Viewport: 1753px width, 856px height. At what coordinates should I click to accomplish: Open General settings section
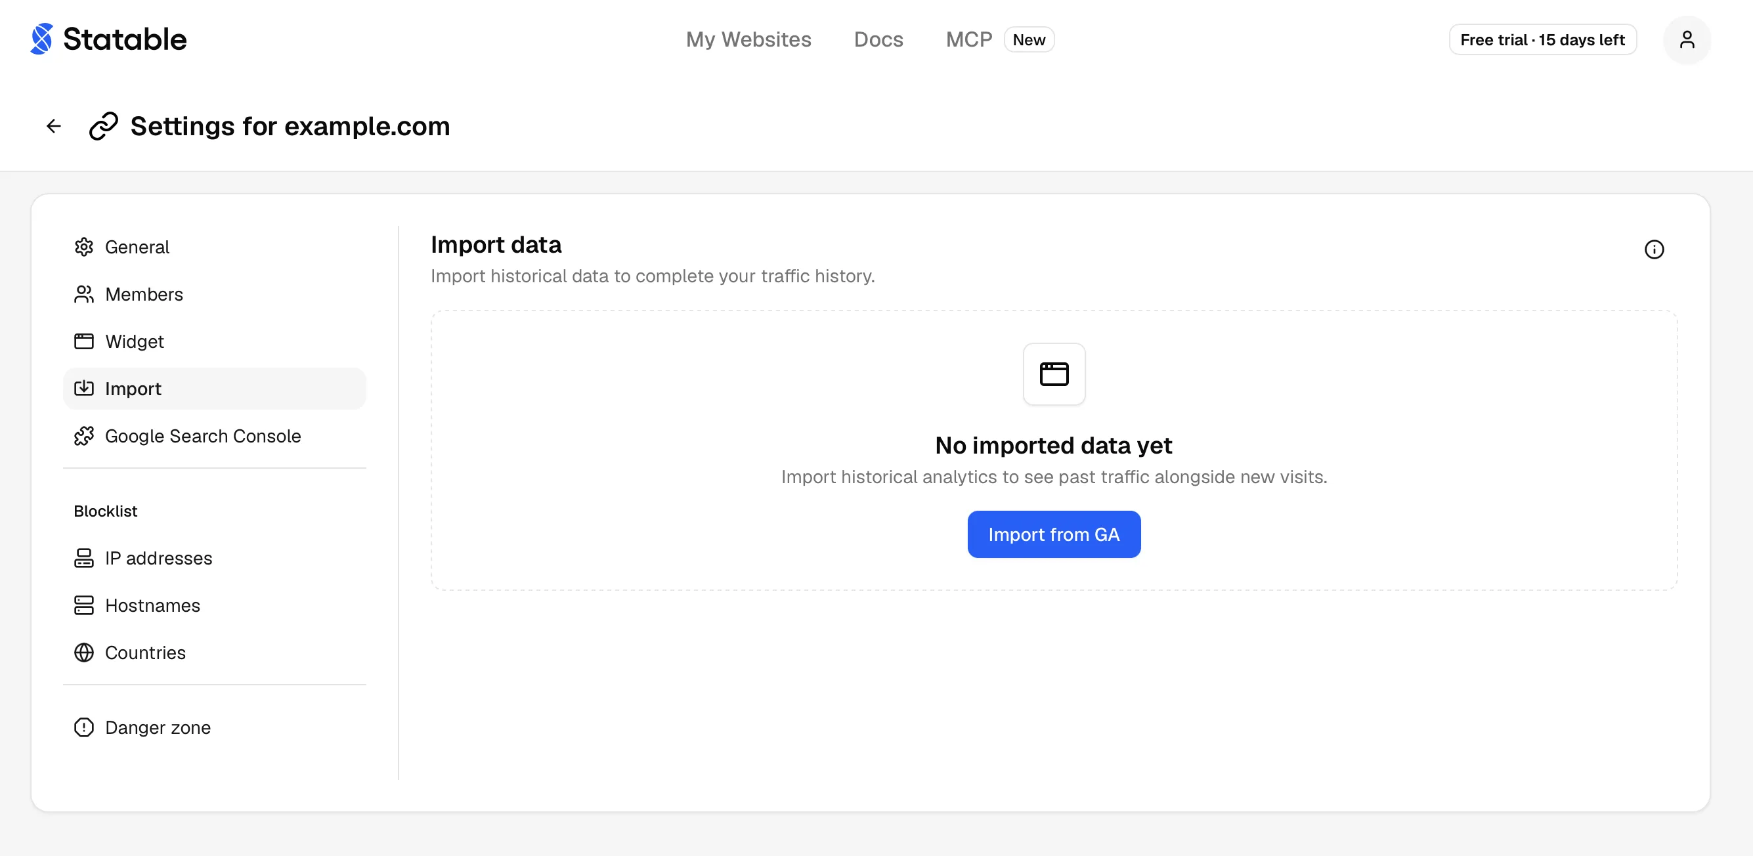(x=214, y=247)
